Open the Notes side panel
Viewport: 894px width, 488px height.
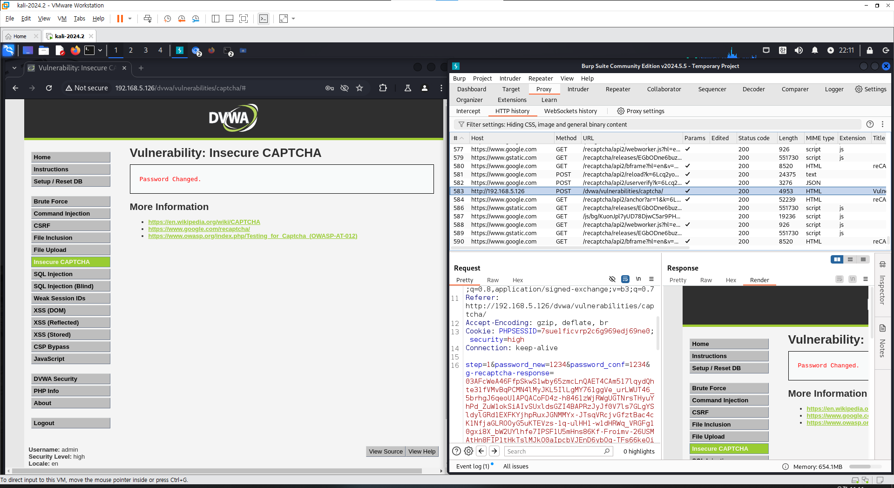[882, 342]
